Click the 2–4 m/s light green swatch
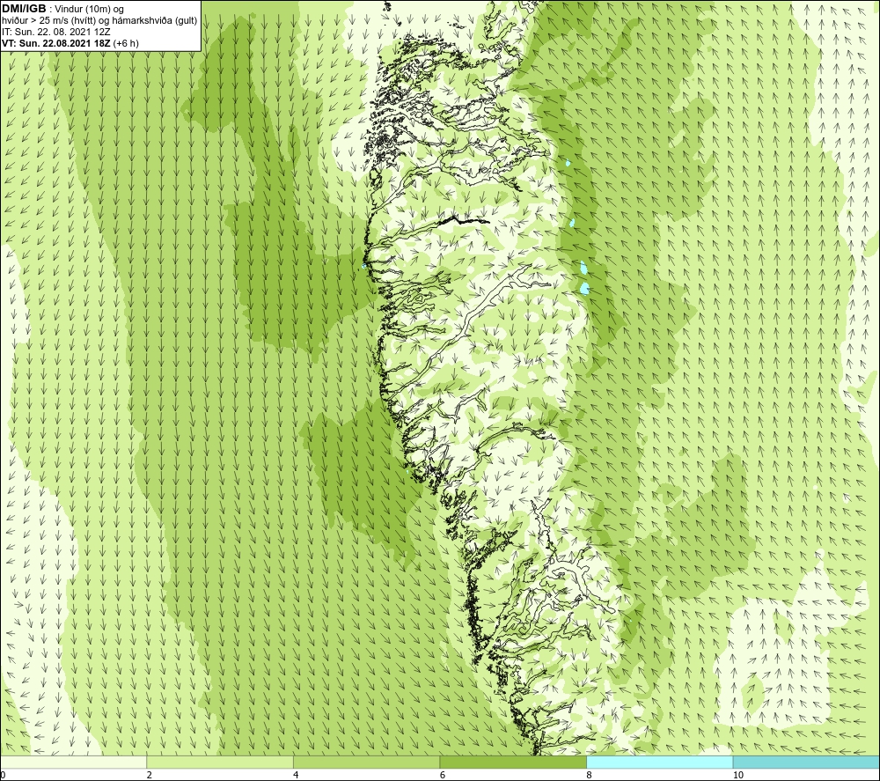 click(220, 762)
